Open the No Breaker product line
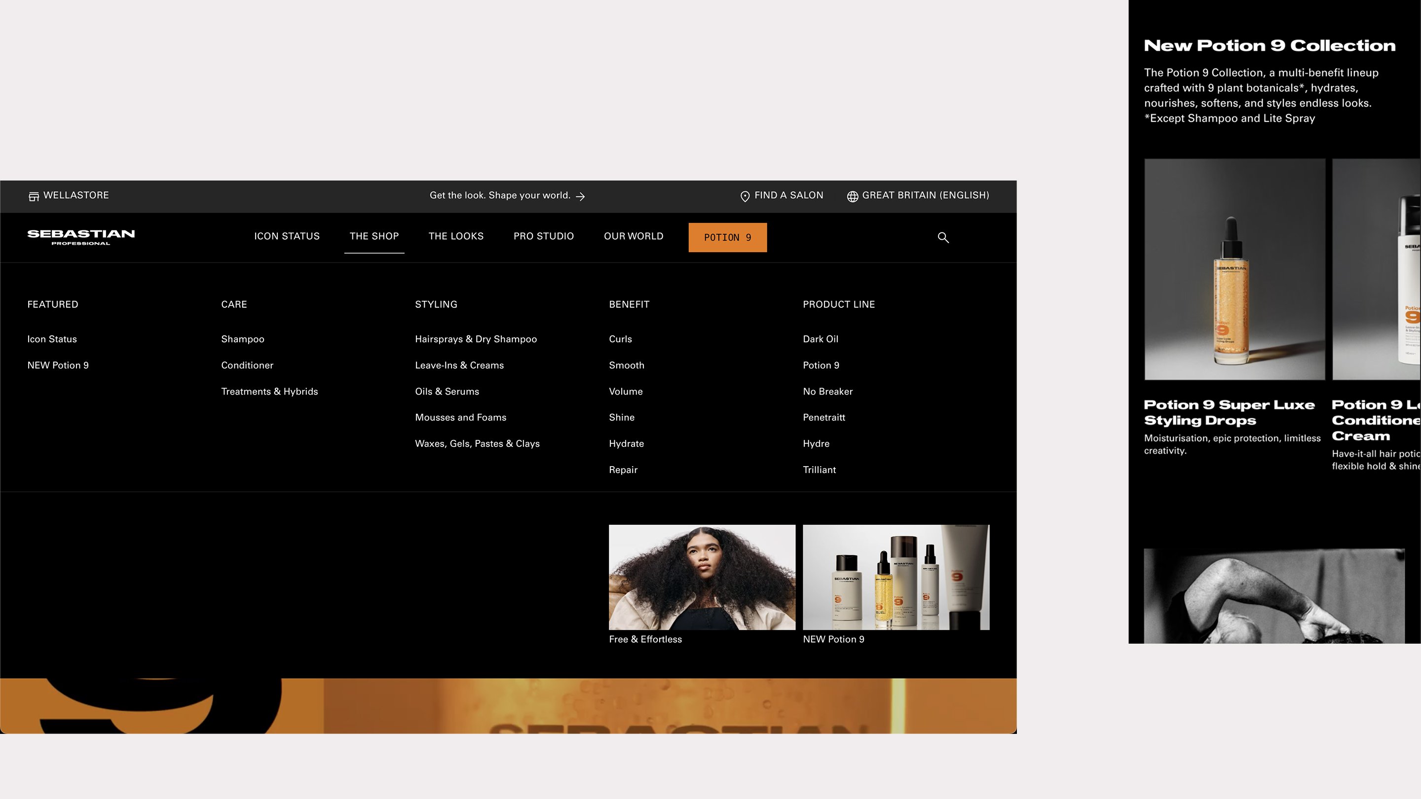This screenshot has width=1421, height=799. pos(828,392)
